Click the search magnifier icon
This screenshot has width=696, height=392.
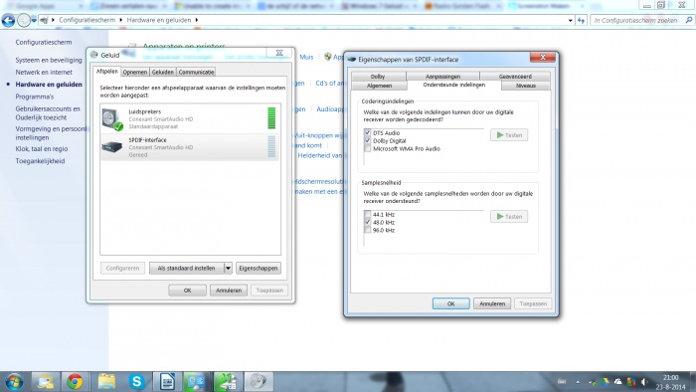tap(688, 20)
